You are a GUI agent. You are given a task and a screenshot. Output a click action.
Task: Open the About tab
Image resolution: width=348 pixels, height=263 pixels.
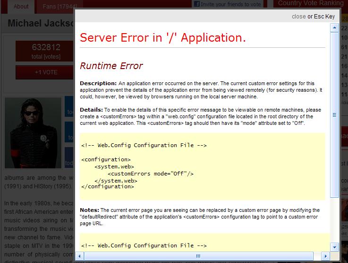(x=21, y=7)
